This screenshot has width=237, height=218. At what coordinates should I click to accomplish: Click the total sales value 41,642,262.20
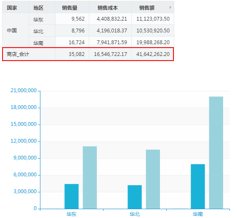pos(153,54)
